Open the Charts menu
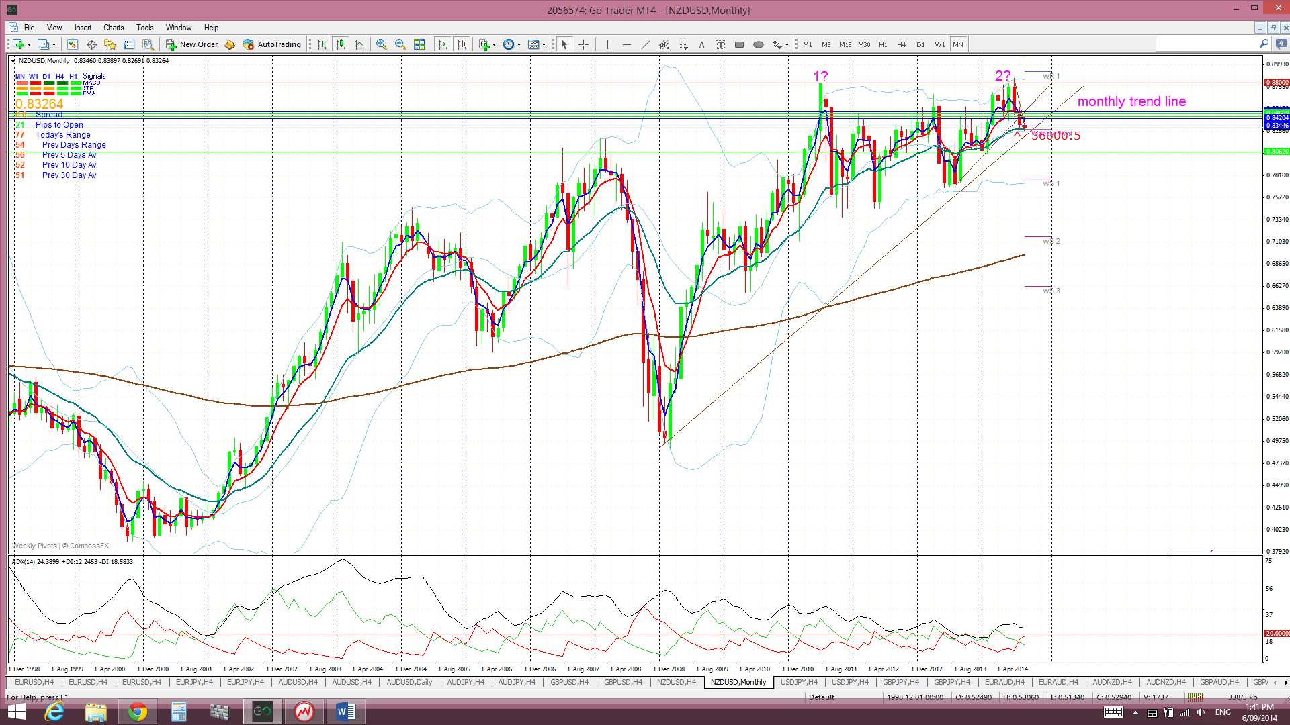This screenshot has height=725, width=1290. coord(113,28)
